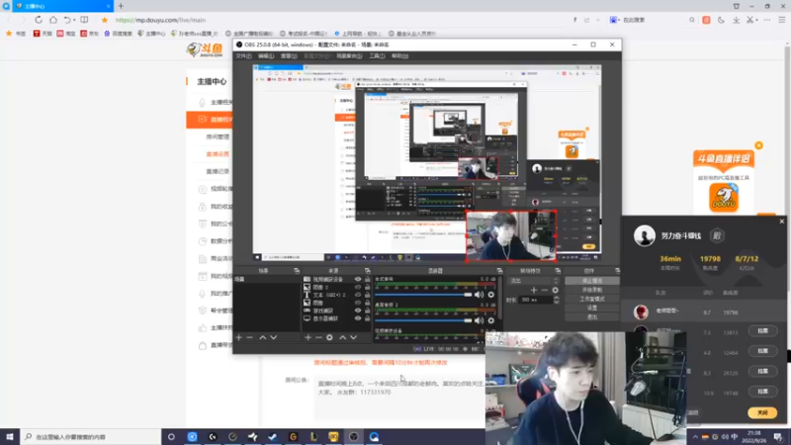Pop out the OBS Sources dock
791x445 pixels.
367,271
